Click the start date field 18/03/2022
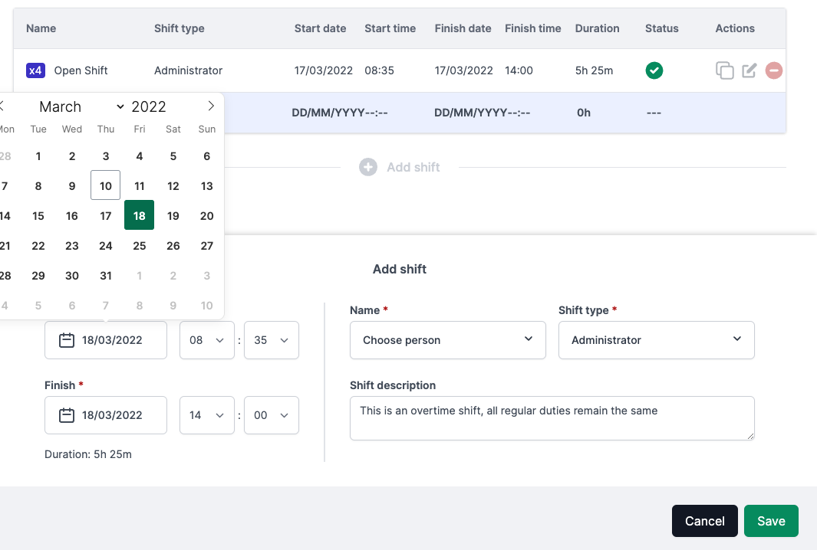 tap(106, 340)
